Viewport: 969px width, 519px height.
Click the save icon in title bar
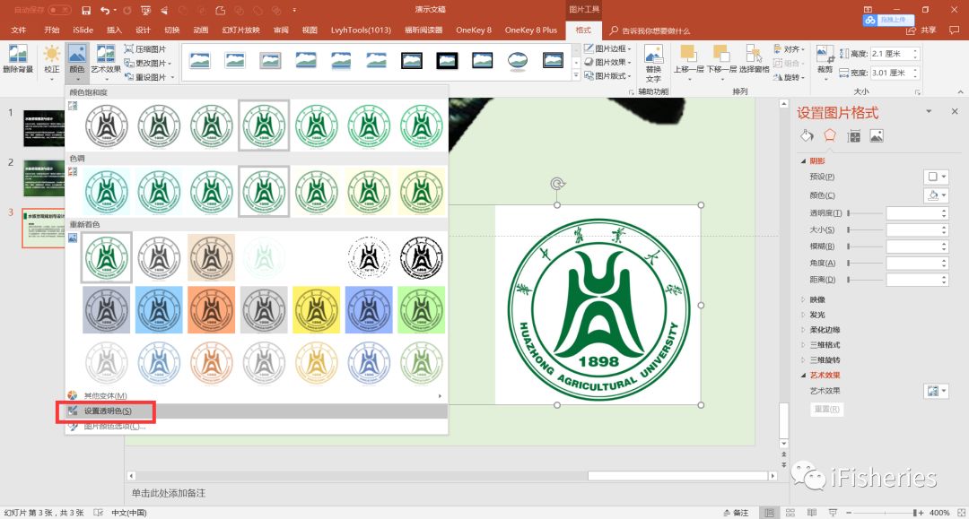pyautogui.click(x=86, y=10)
